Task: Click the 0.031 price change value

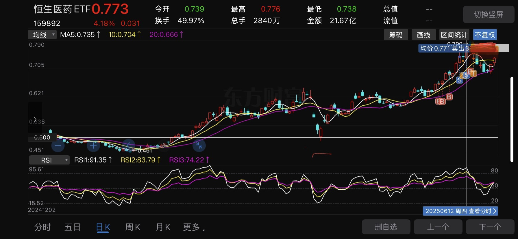Action: pos(130,23)
